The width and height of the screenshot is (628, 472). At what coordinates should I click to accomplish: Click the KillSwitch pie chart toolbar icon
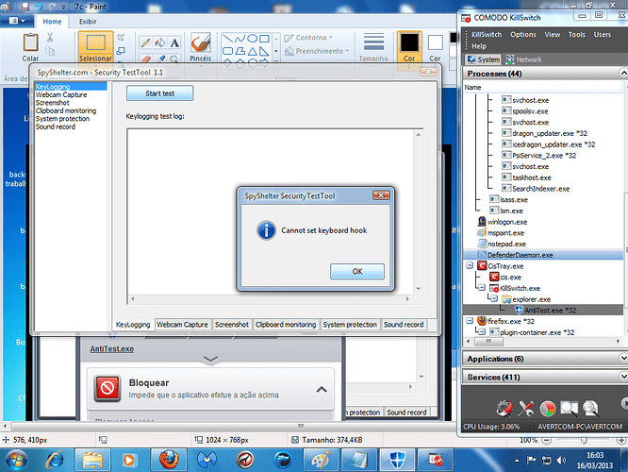pos(548,408)
